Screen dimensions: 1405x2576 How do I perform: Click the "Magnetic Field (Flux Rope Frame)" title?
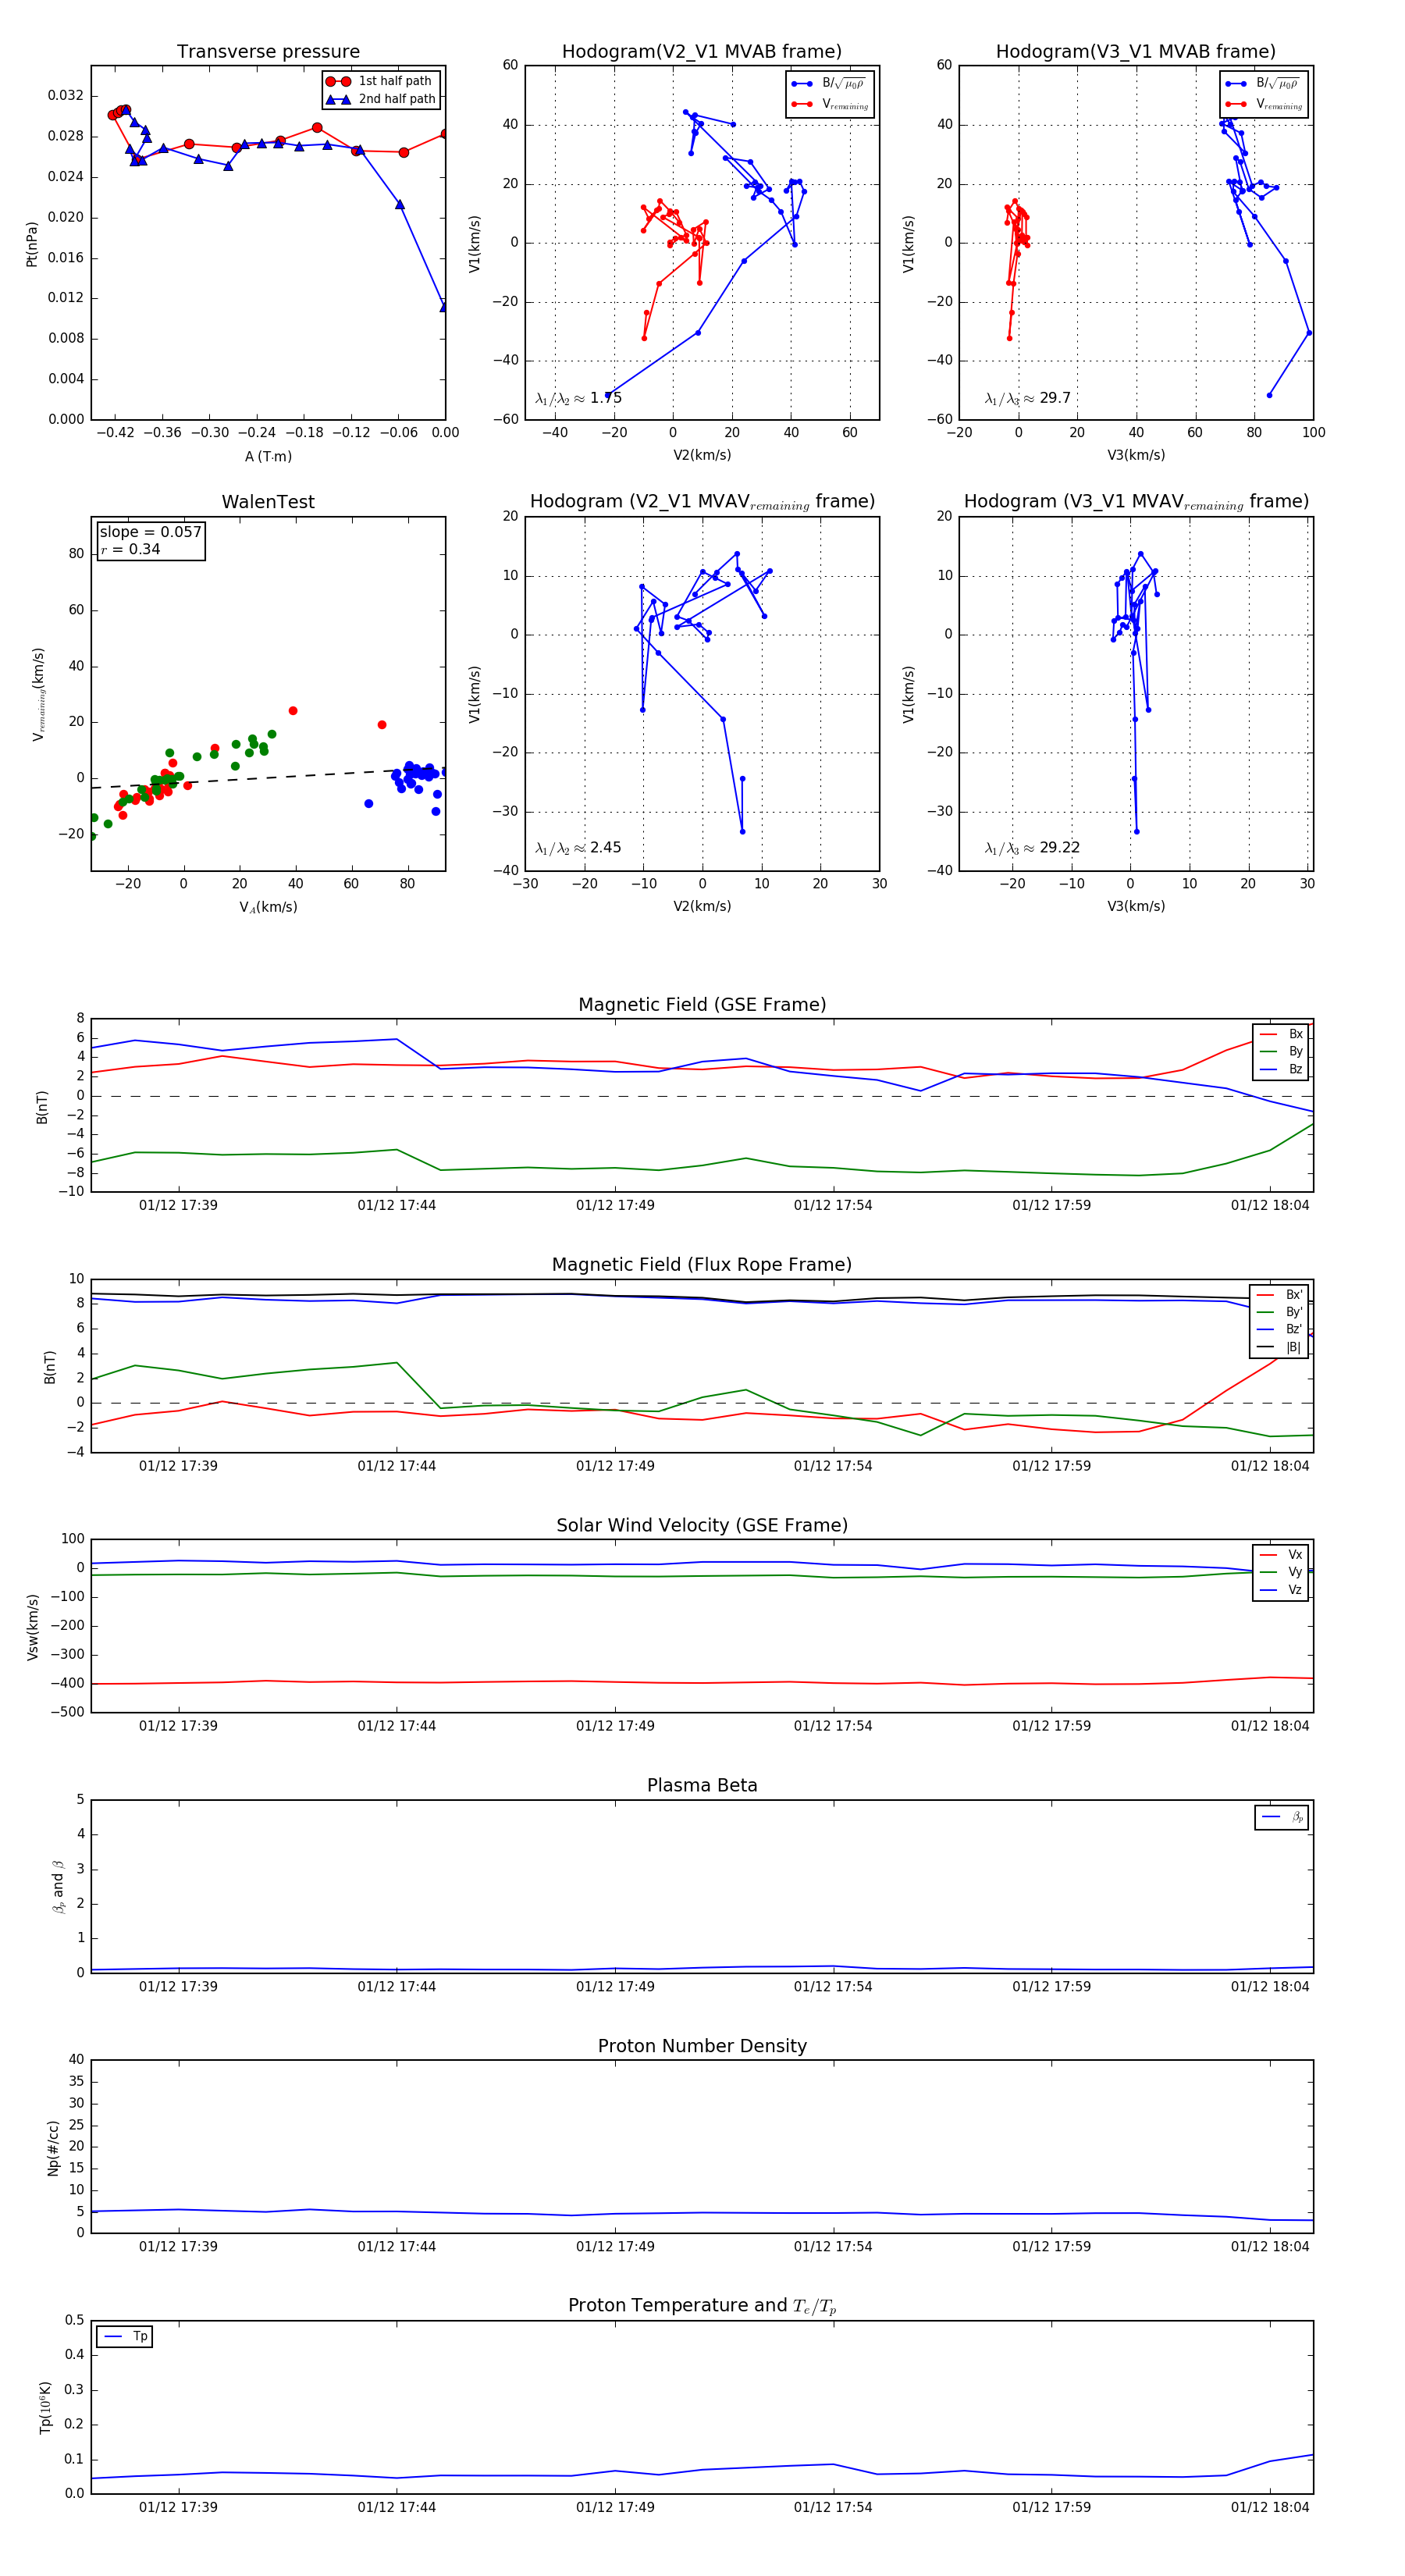[702, 1265]
